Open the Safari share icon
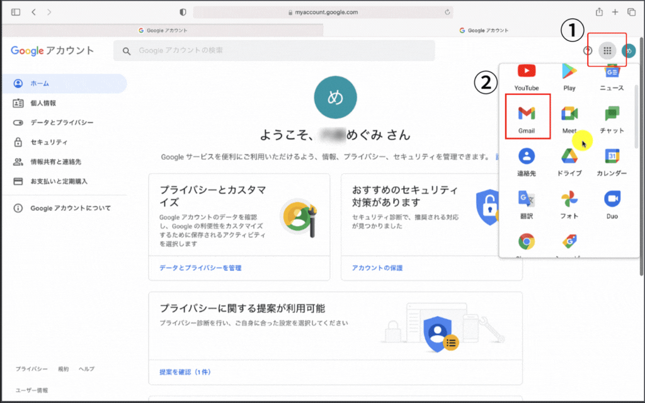 pos(599,12)
